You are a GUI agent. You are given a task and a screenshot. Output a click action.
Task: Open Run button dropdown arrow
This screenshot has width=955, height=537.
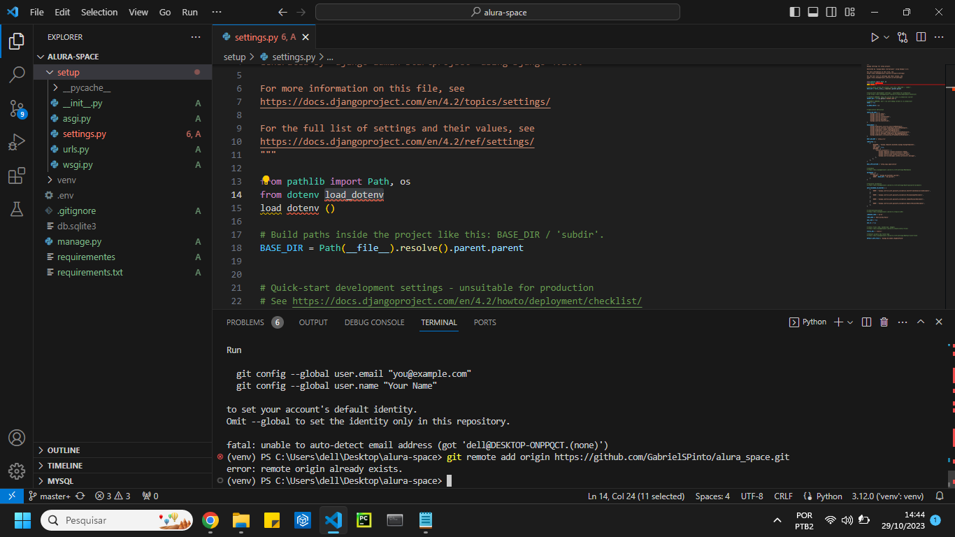coord(886,37)
